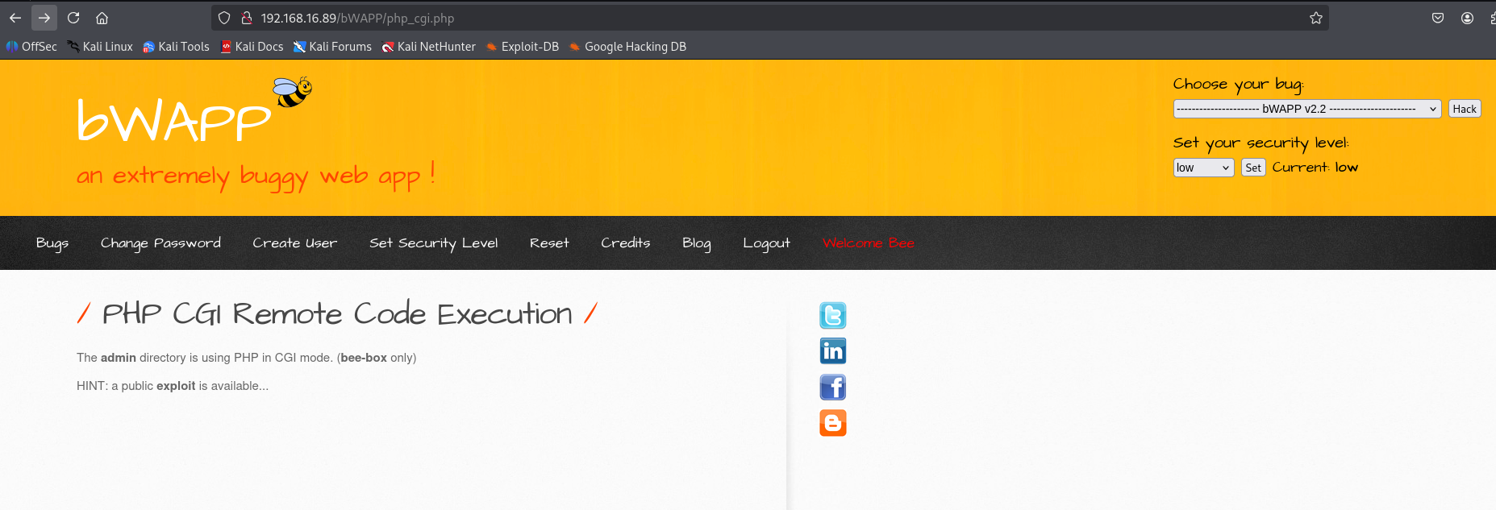The height and width of the screenshot is (510, 1496).
Task: Open the Exploit-DB bookmark
Action: pyautogui.click(x=522, y=47)
